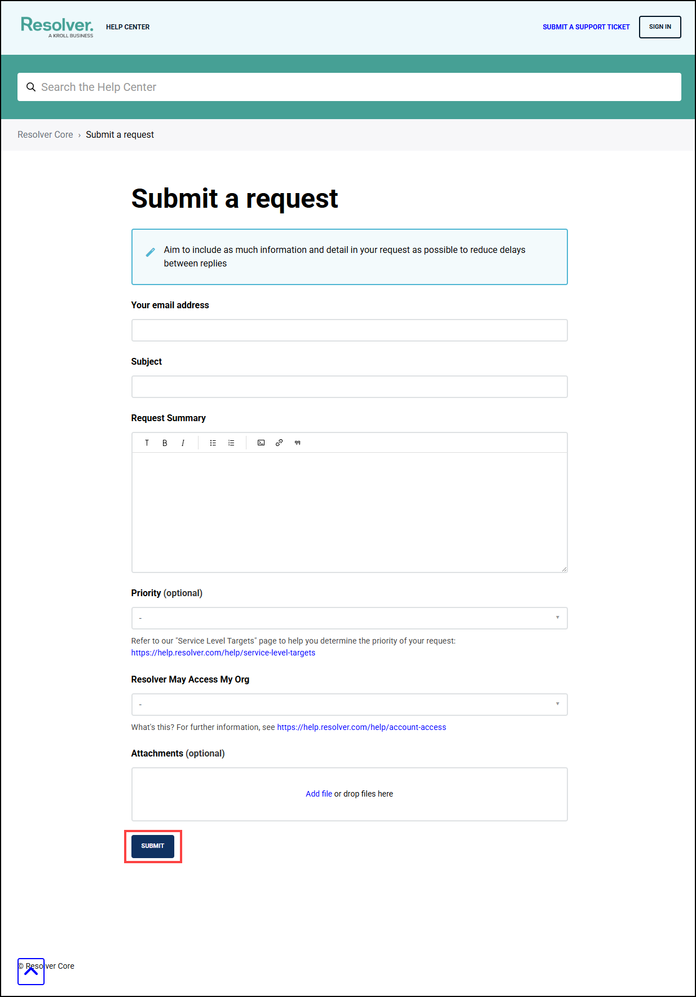Insert a bulleted list
Screen dimensions: 696x997
pyautogui.click(x=213, y=443)
